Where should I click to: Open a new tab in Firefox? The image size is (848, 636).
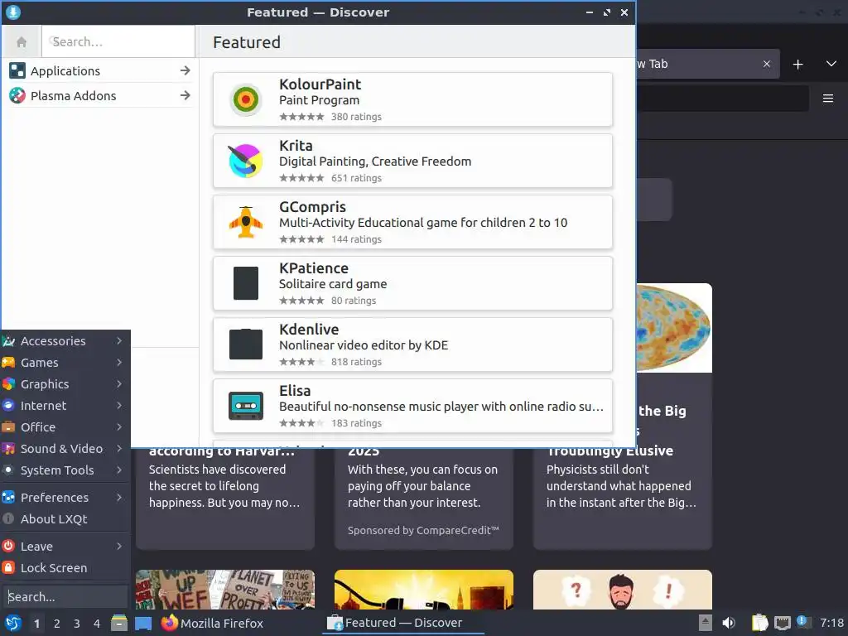pos(797,65)
